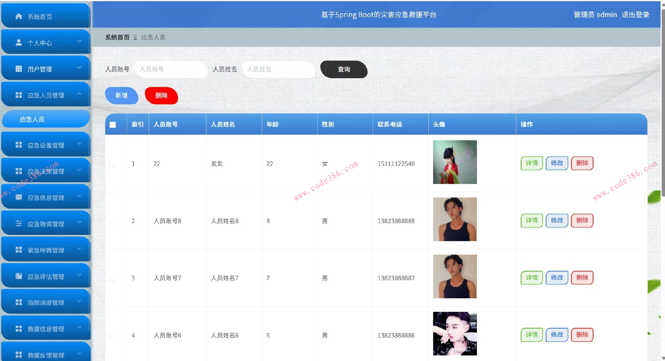This screenshot has height=361, width=665.
Task: Click the icon beside 应急设备管理
Action: pos(18,145)
